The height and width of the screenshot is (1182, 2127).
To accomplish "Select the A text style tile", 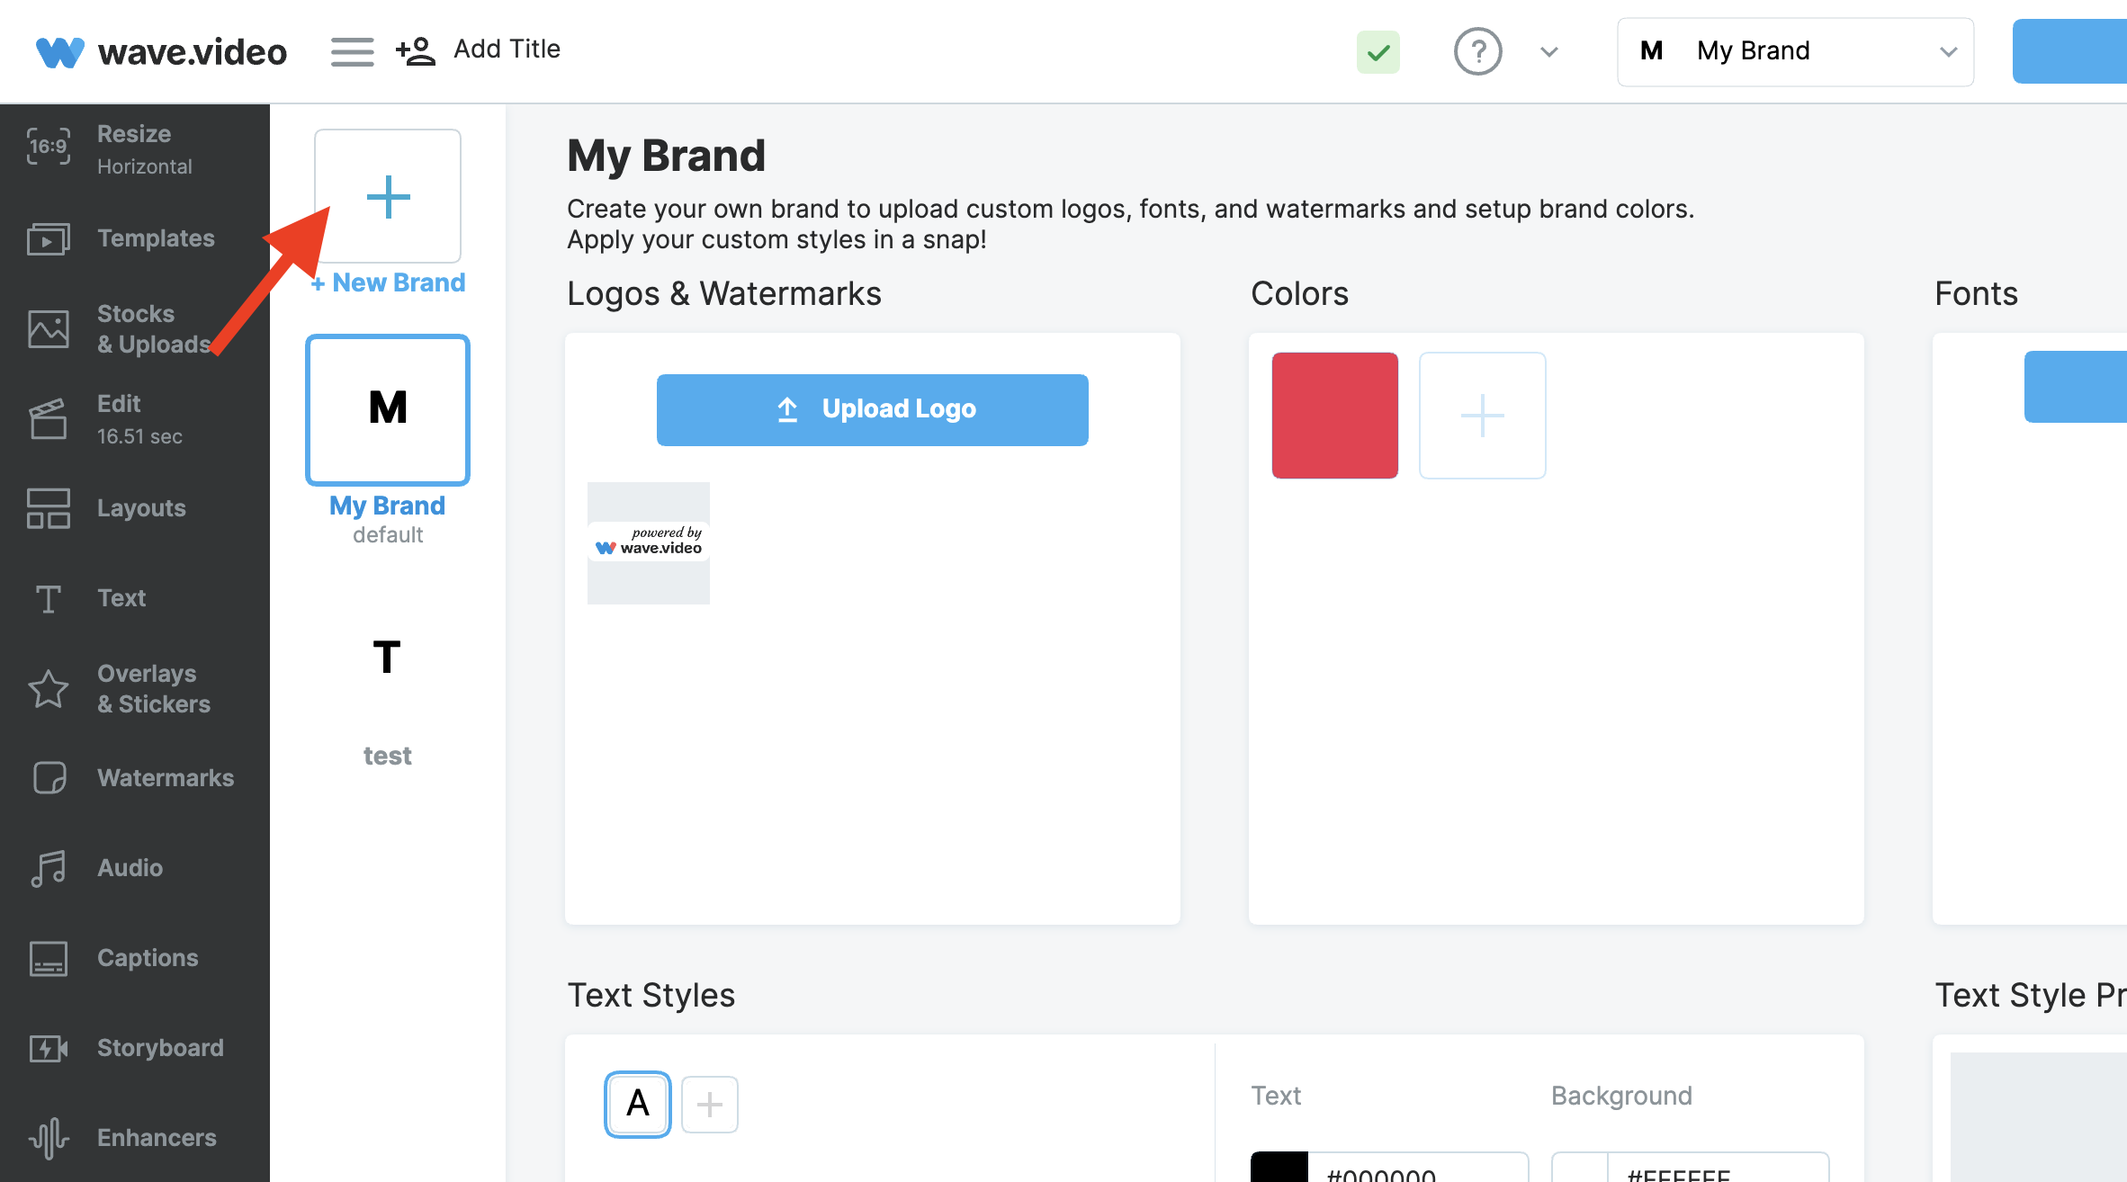I will coord(638,1104).
